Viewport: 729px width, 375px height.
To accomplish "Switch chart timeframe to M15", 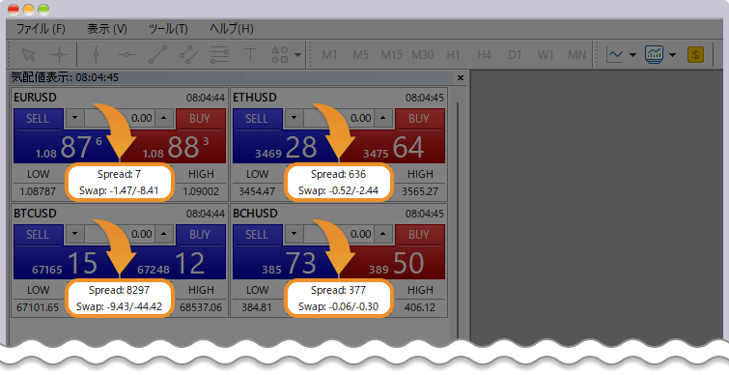I will click(x=391, y=55).
